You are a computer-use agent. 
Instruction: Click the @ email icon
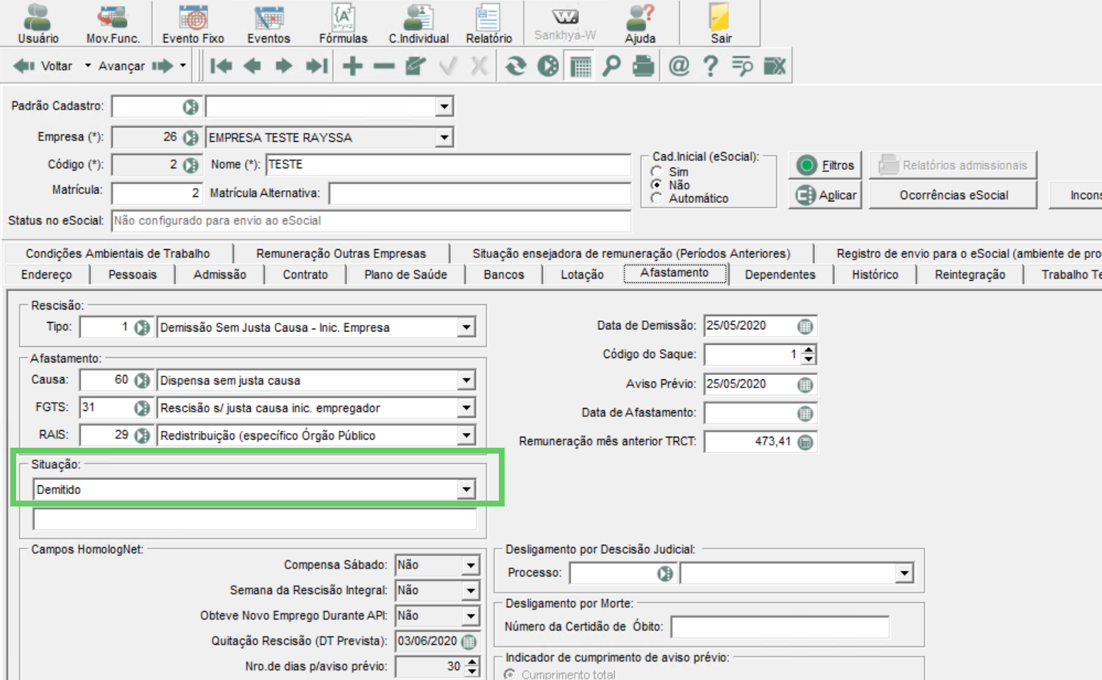point(678,66)
